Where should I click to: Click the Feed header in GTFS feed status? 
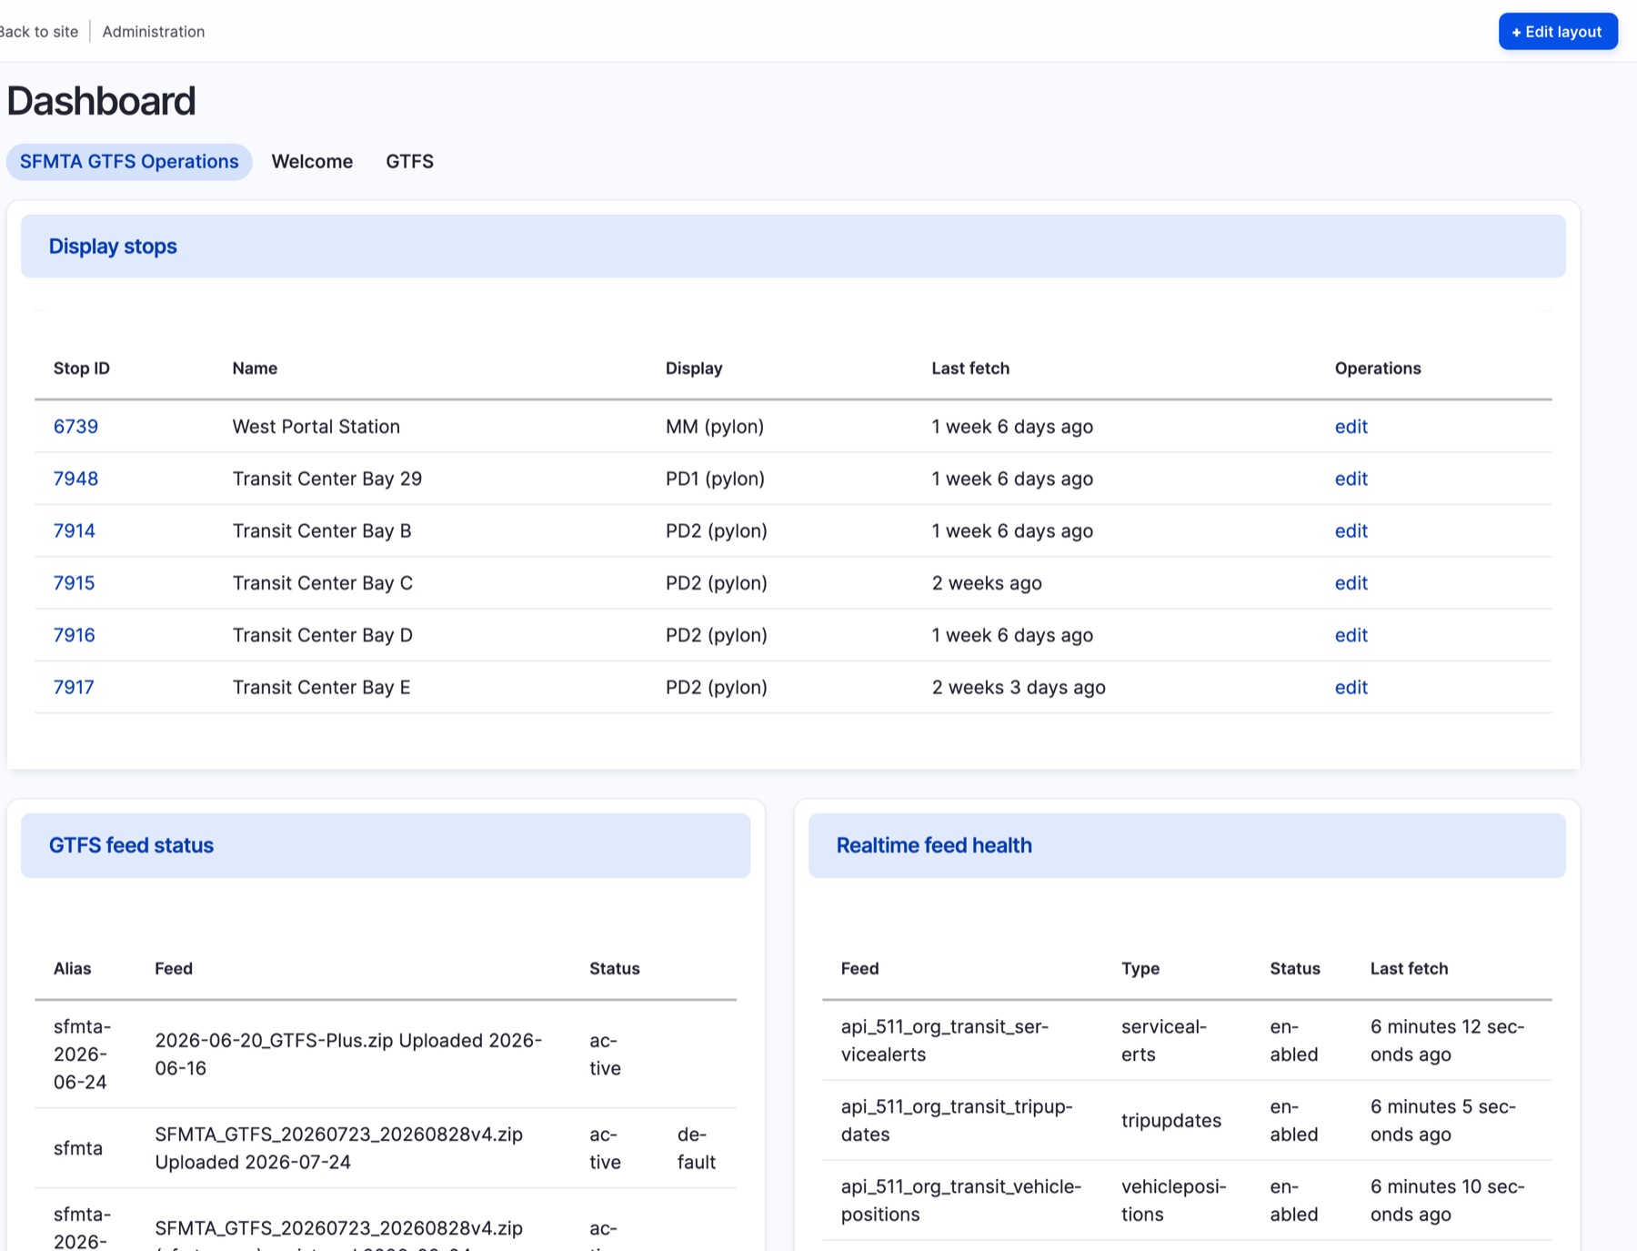pos(174,969)
